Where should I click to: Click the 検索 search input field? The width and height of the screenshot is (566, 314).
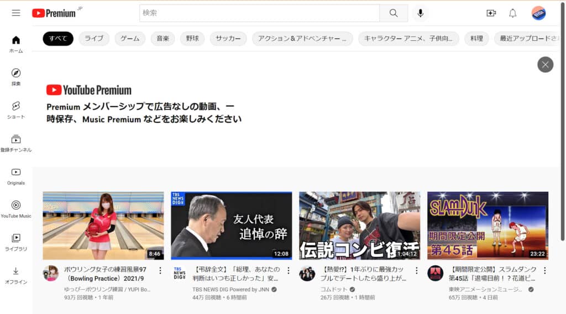coord(260,13)
